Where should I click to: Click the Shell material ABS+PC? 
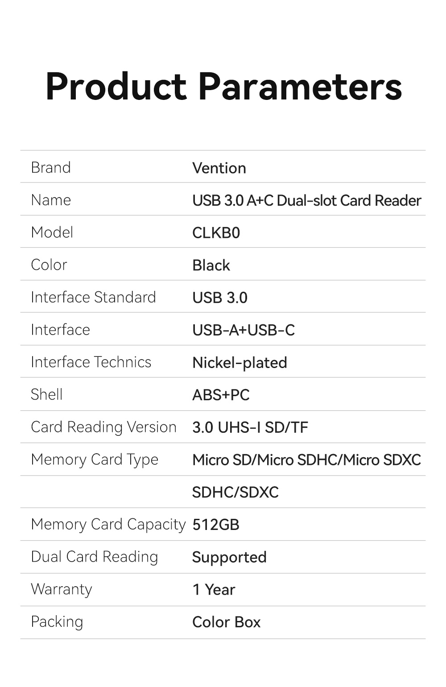[x=221, y=395]
